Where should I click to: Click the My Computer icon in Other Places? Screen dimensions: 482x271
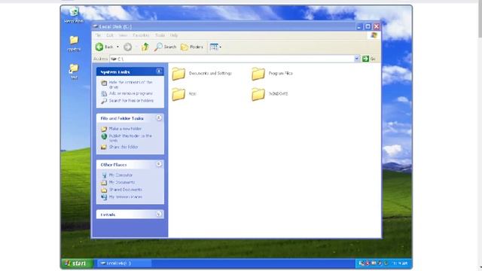tap(104, 175)
